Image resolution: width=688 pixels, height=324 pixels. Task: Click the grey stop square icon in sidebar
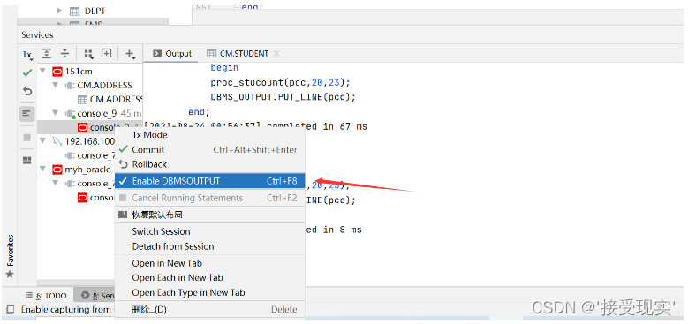(x=27, y=137)
